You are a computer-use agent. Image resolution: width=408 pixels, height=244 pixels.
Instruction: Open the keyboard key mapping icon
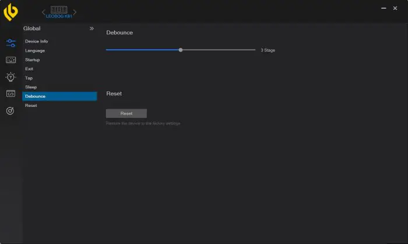tap(10, 60)
